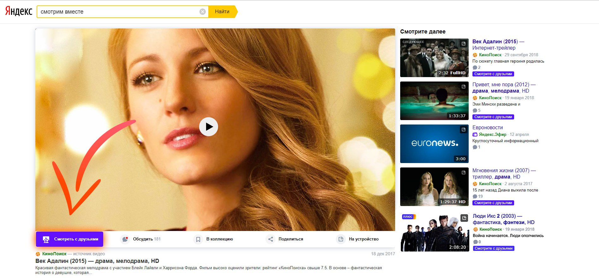Add the video via В коллекцию label
This screenshot has height=279, width=599.
tap(220, 239)
